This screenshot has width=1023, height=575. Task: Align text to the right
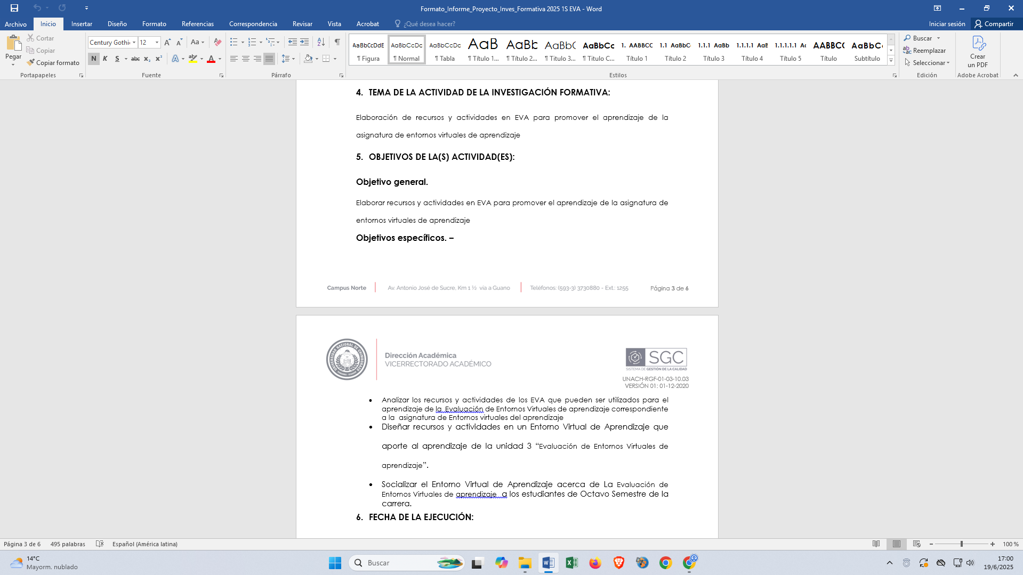[257, 59]
